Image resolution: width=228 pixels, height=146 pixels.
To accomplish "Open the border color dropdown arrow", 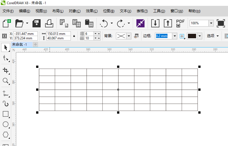I will [200, 36].
